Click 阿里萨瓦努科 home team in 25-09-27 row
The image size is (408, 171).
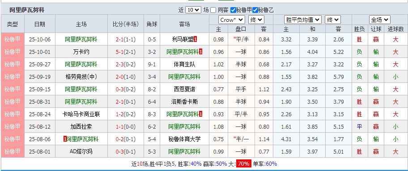pyautogui.click(x=81, y=64)
